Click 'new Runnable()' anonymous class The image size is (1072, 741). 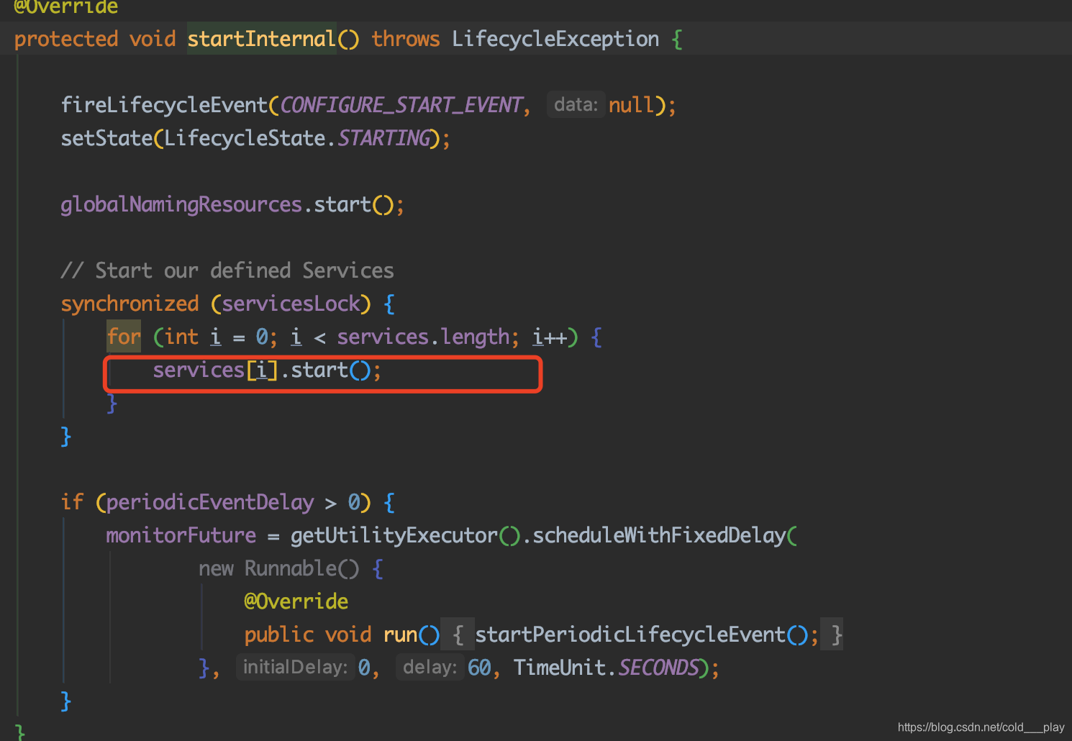click(x=278, y=568)
